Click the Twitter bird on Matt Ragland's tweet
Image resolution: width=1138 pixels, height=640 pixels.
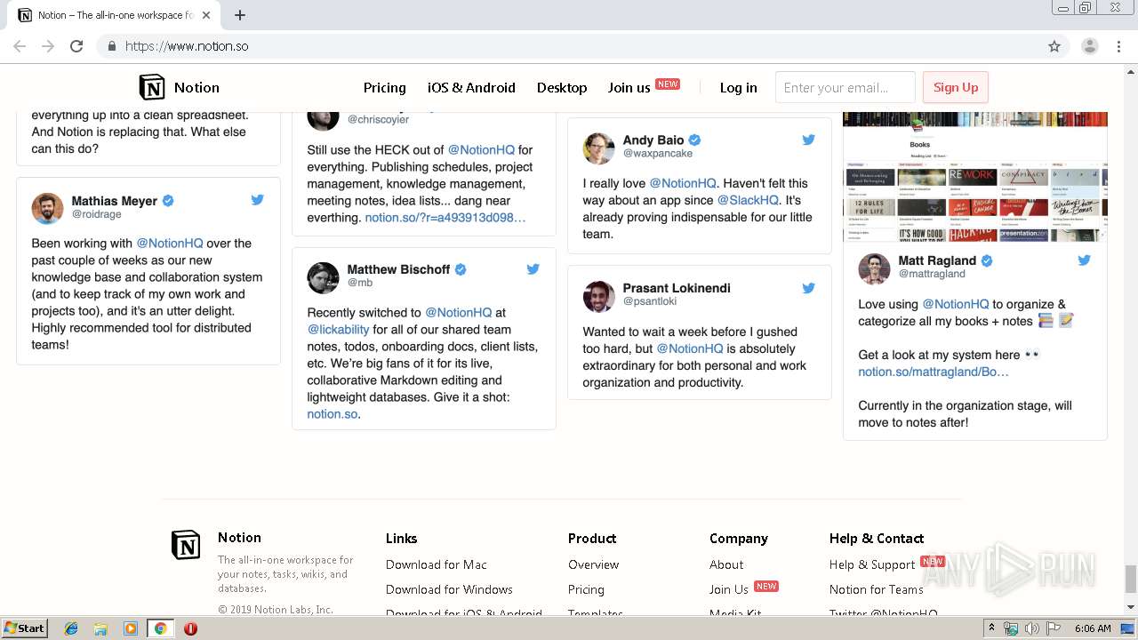tap(1084, 260)
